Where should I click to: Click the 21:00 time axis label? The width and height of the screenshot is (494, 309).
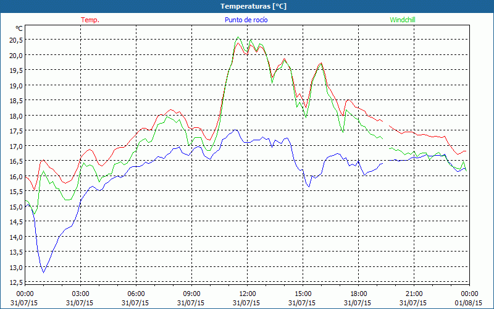(x=414, y=294)
